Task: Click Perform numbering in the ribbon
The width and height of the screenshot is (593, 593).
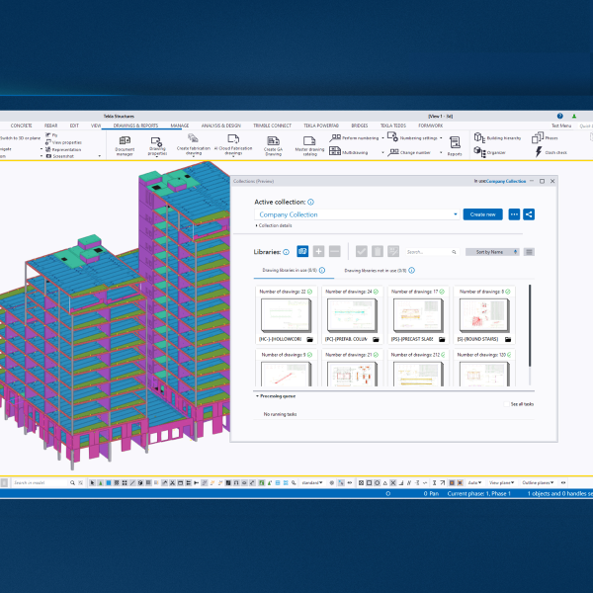Action: pos(354,138)
